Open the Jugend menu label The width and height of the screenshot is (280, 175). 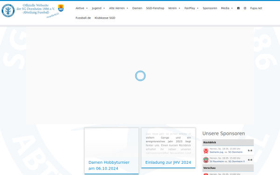click(x=97, y=8)
